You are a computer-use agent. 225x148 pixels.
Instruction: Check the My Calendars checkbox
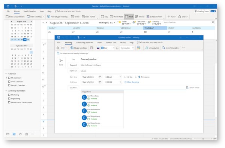pos(9,78)
